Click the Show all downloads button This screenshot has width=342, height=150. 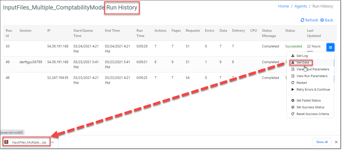tap(322, 142)
